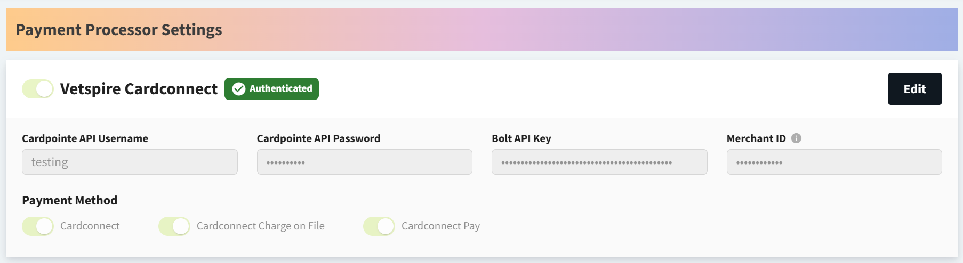The width and height of the screenshot is (963, 263).
Task: Disable the Cardconnect payment method toggle
Action: [38, 226]
